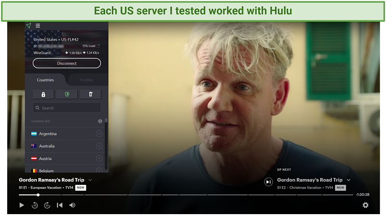The image size is (387, 218).
Task: Click the United States » US-FL#42 label
Action: [56, 39]
